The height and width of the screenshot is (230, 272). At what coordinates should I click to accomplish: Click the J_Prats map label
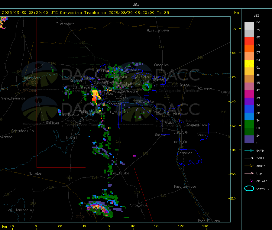167,123
